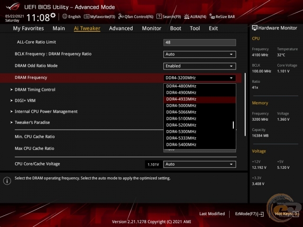Switch to the Main tab
The height and width of the screenshot is (227, 303).
[x=59, y=28]
